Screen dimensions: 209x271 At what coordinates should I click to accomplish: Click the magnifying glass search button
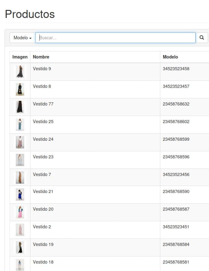(202, 38)
